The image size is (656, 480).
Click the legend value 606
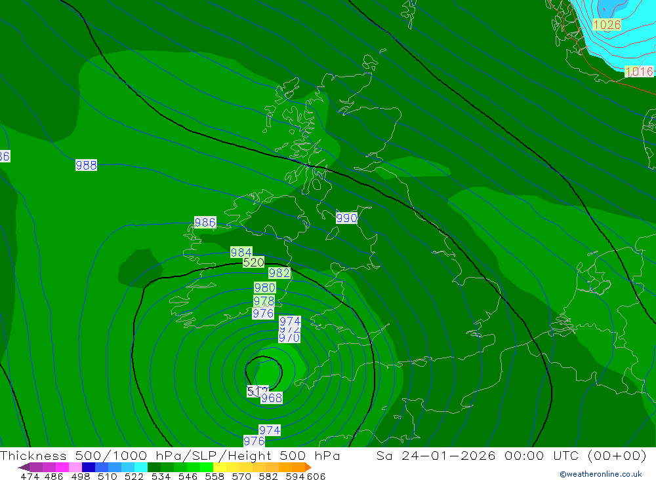click(316, 477)
